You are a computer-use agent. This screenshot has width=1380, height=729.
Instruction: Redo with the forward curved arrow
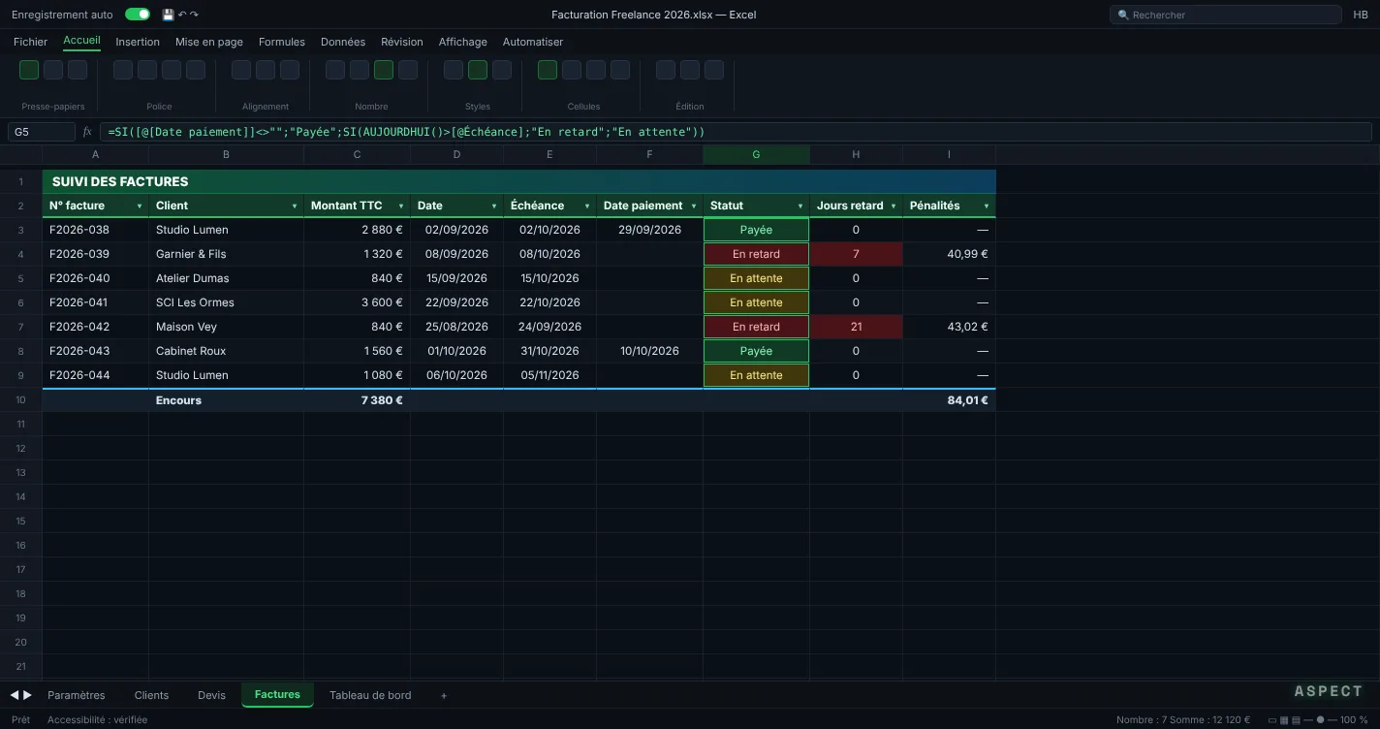[194, 15]
